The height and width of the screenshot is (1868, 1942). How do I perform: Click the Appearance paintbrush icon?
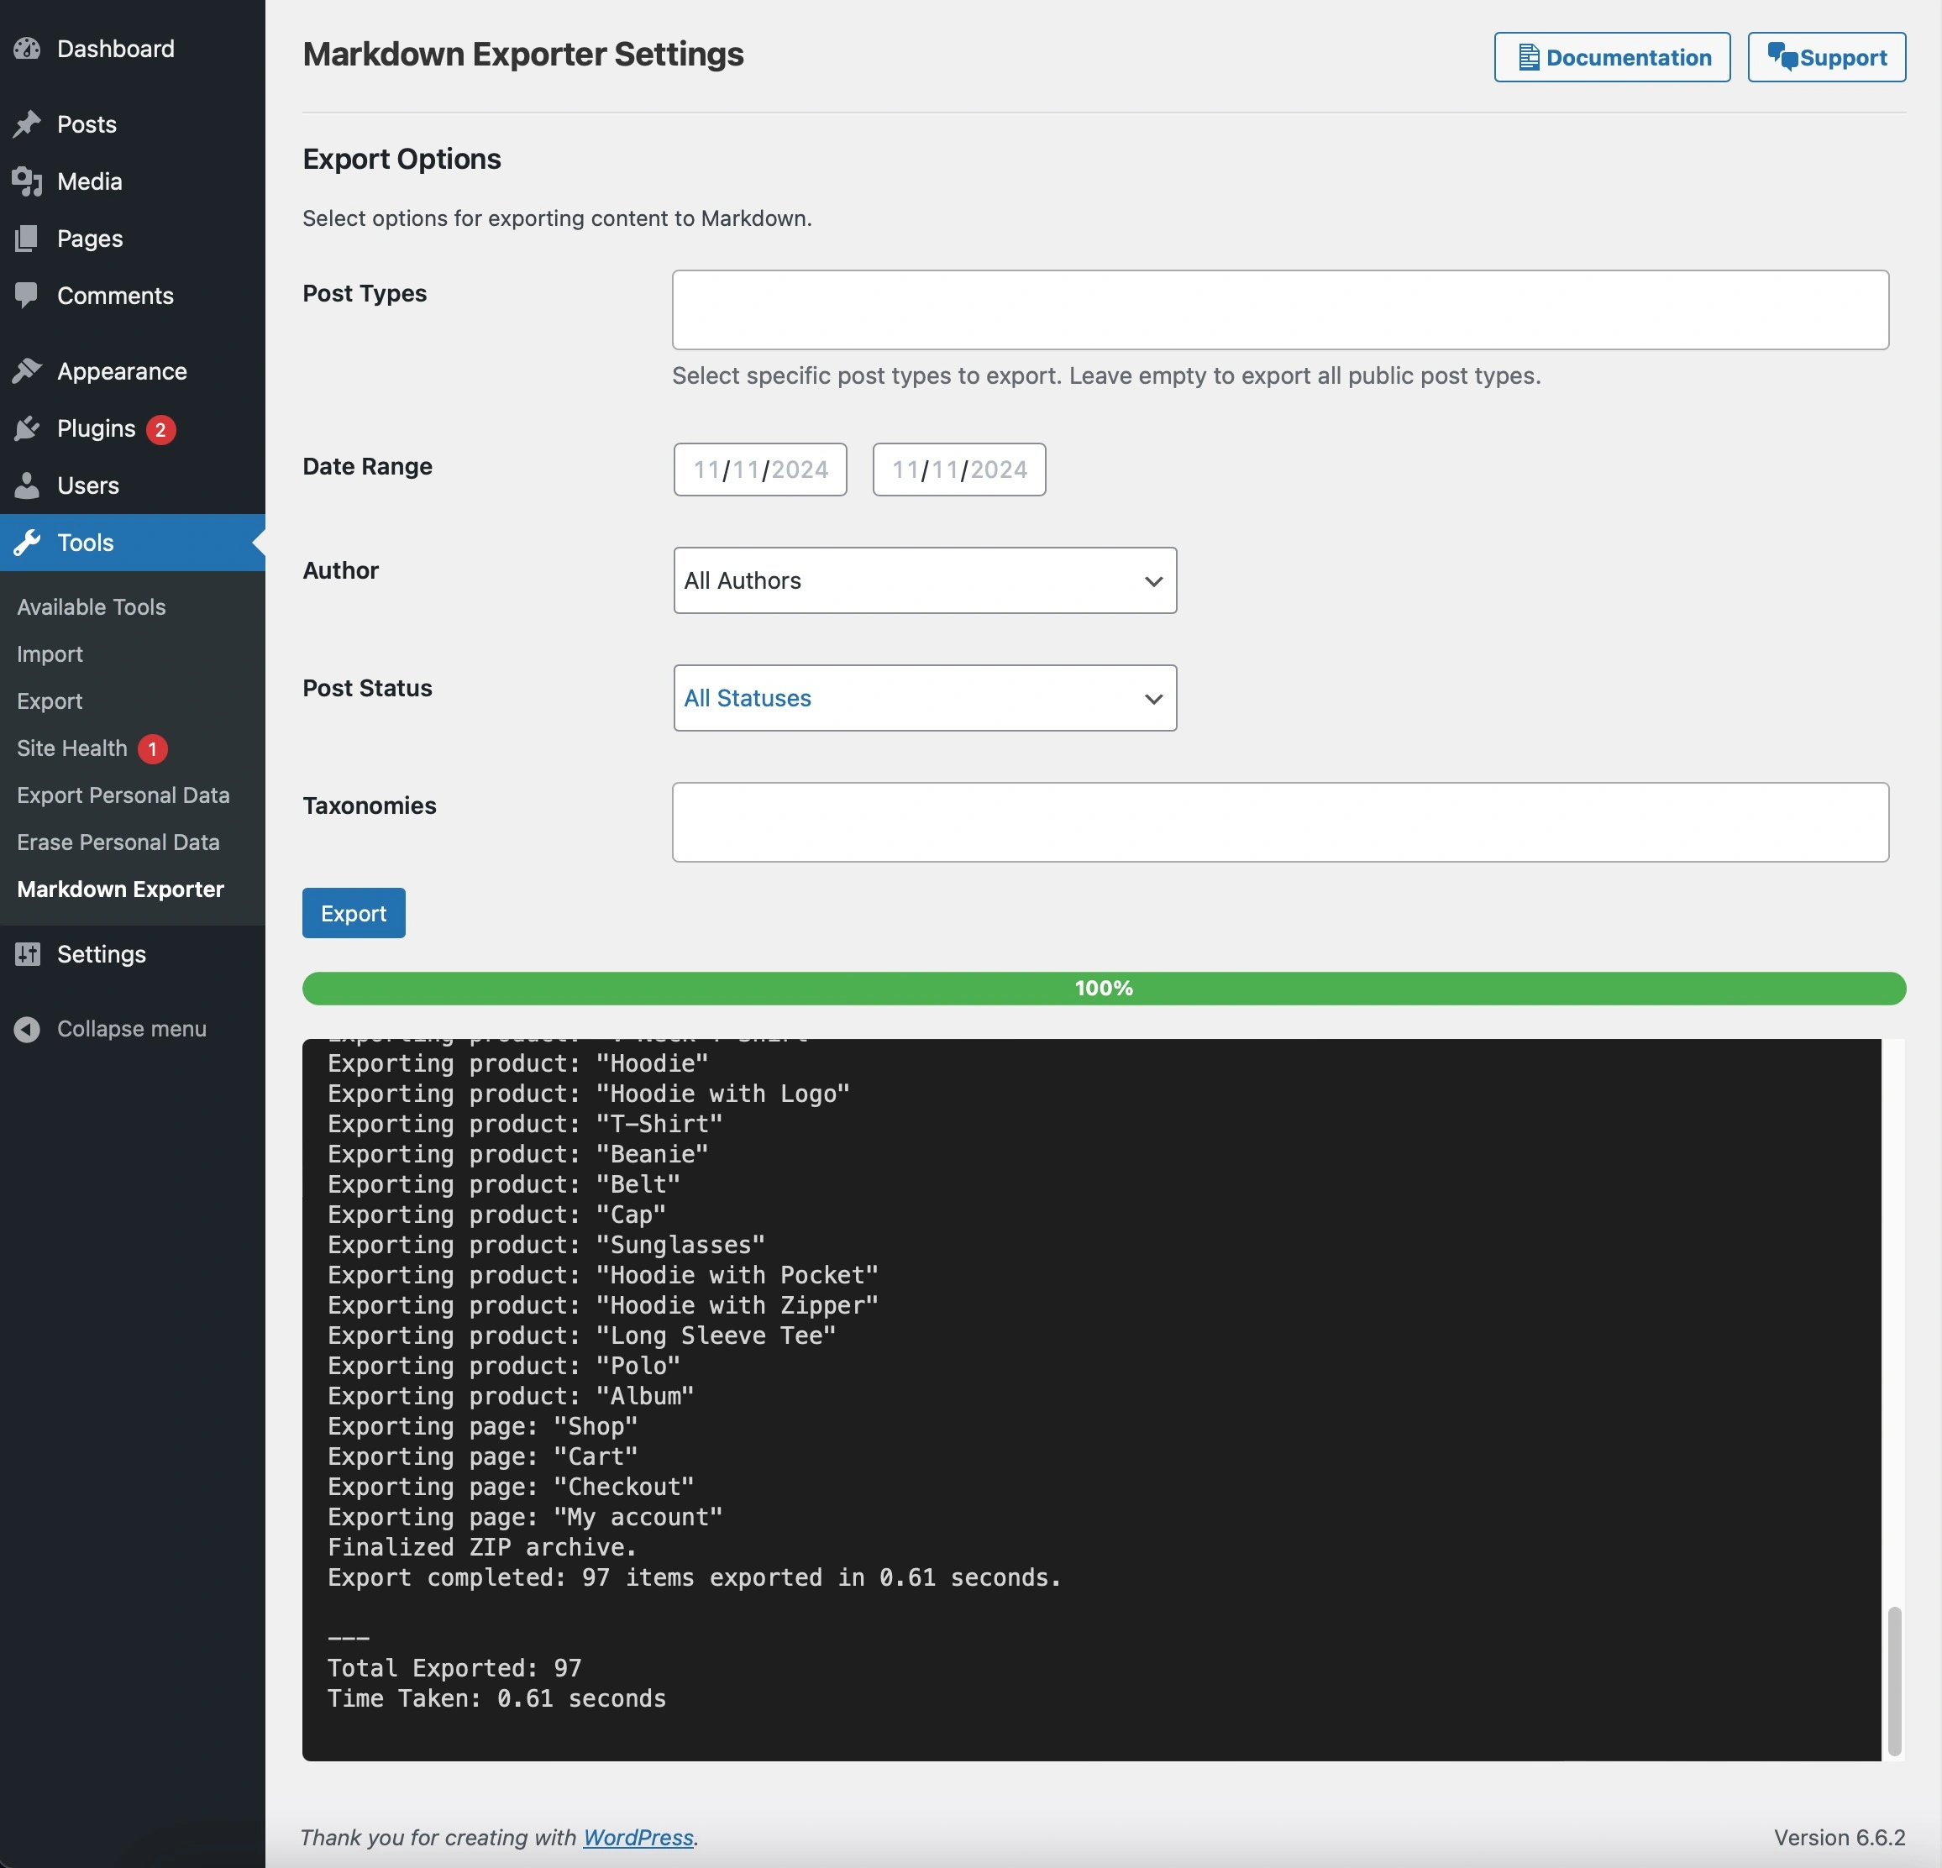point(27,371)
